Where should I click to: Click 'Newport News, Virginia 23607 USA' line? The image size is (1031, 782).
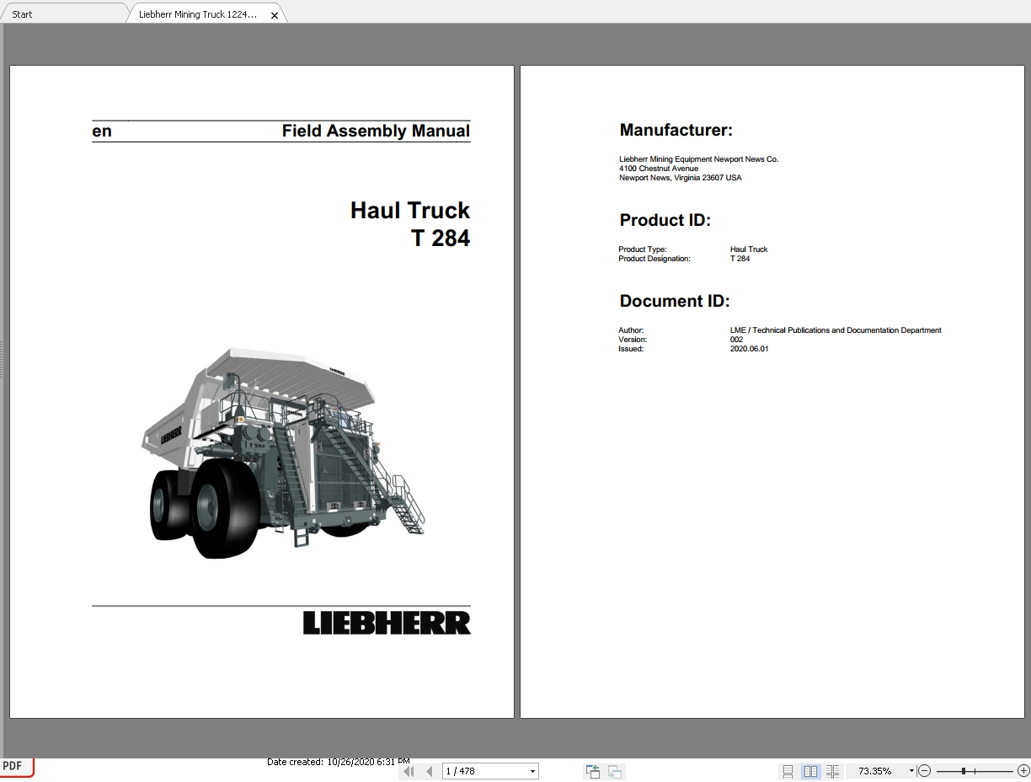(x=681, y=178)
